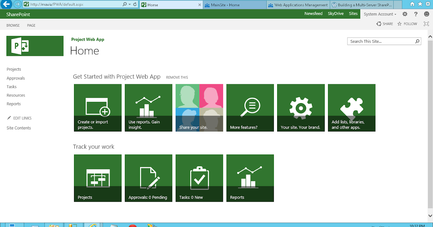Switch to the Home browser tab
This screenshot has height=227, width=433.
(171, 5)
